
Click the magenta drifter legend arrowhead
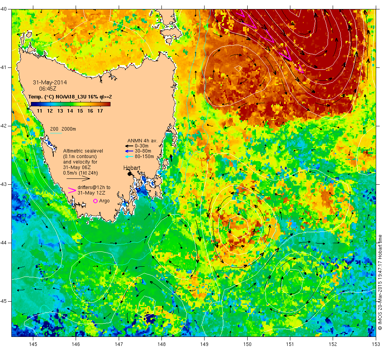pos(72,191)
